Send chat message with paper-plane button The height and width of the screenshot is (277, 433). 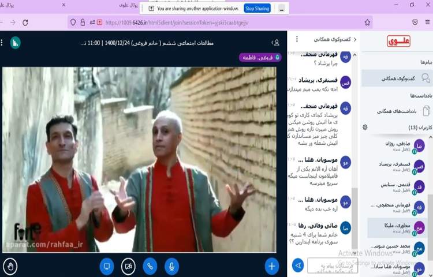298,265
